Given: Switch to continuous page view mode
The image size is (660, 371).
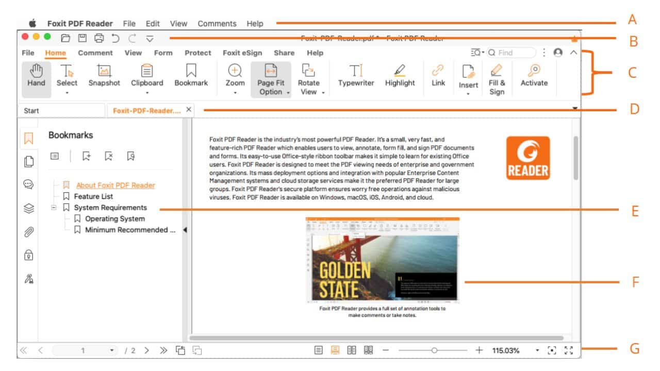Looking at the screenshot, I should coord(335,350).
